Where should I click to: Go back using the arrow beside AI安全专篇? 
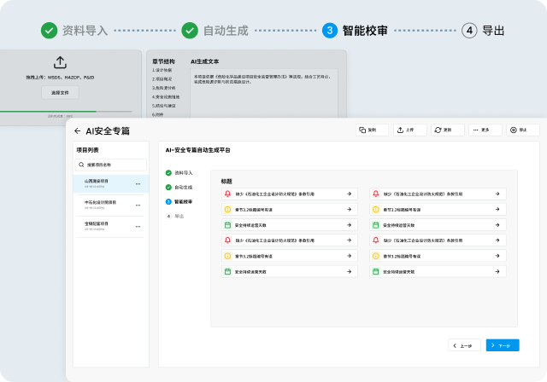pos(78,130)
